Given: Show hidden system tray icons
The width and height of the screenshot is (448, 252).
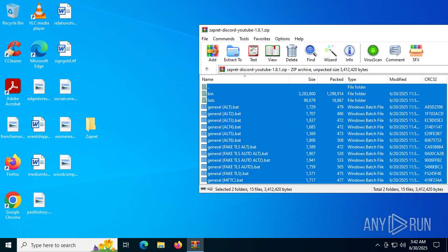Looking at the screenshot, I should coord(377,245).
